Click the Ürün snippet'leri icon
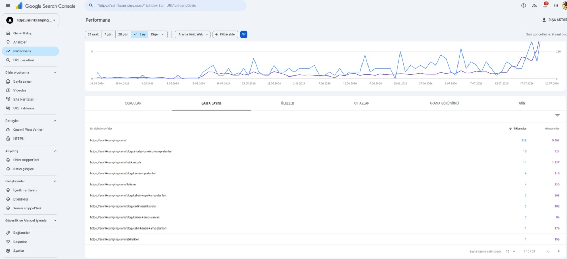Screen dimensions: 567x259 (8, 160)
